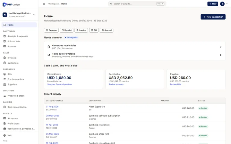The height and width of the screenshot is (144, 231).
Task: Click the Cash & bank USD 1,680.00 value
Action: 59,78
